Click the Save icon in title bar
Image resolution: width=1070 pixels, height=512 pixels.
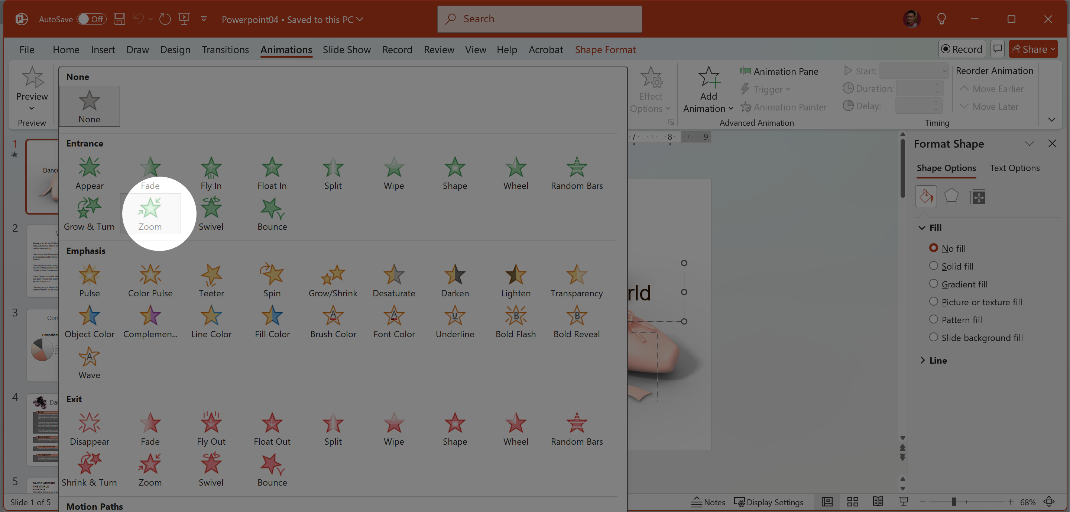click(120, 19)
